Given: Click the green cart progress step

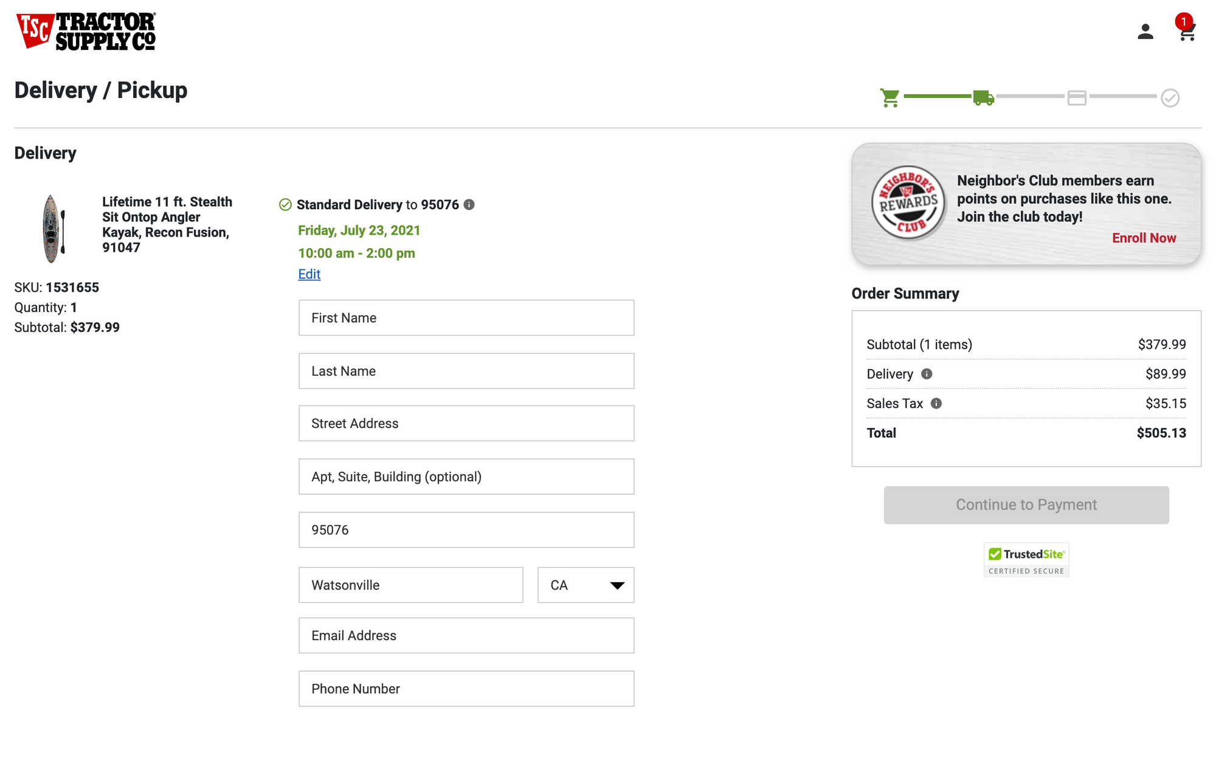Looking at the screenshot, I should (890, 98).
